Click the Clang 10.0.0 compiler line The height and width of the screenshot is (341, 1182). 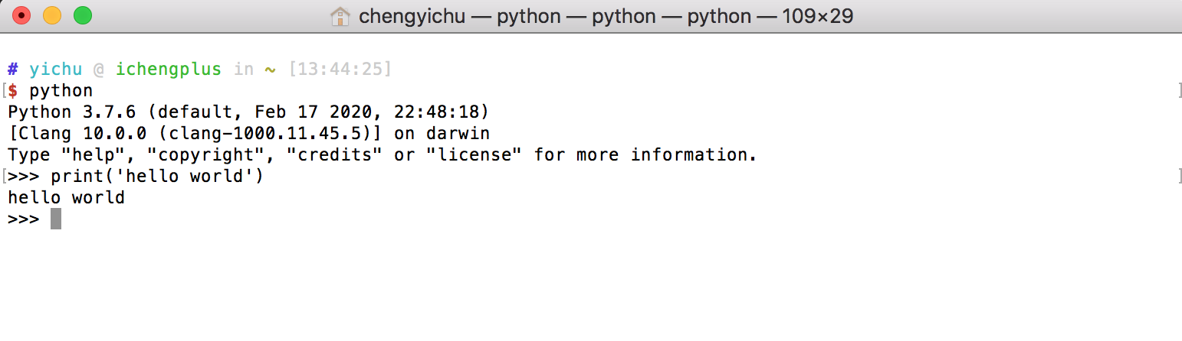249,134
